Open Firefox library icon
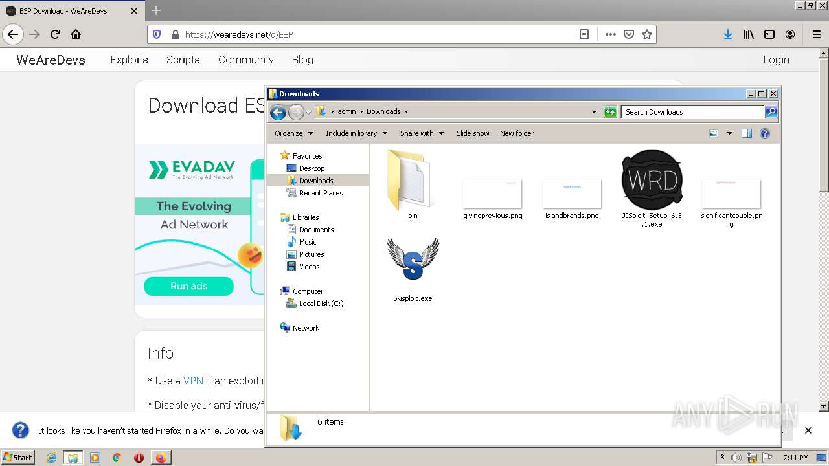The height and width of the screenshot is (466, 829). [749, 34]
